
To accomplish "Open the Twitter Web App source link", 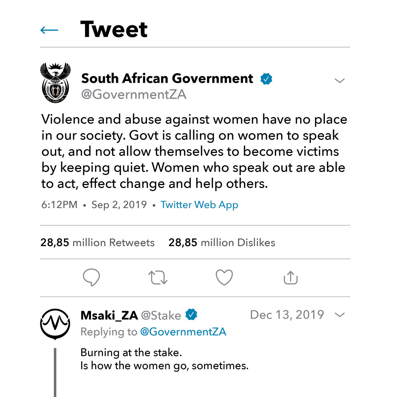I will pyautogui.click(x=199, y=205).
